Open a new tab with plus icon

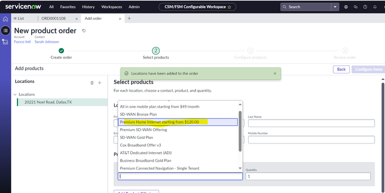point(129,18)
